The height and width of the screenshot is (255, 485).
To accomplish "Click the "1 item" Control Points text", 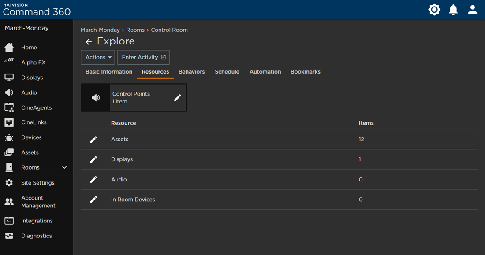I will pyautogui.click(x=119, y=102).
